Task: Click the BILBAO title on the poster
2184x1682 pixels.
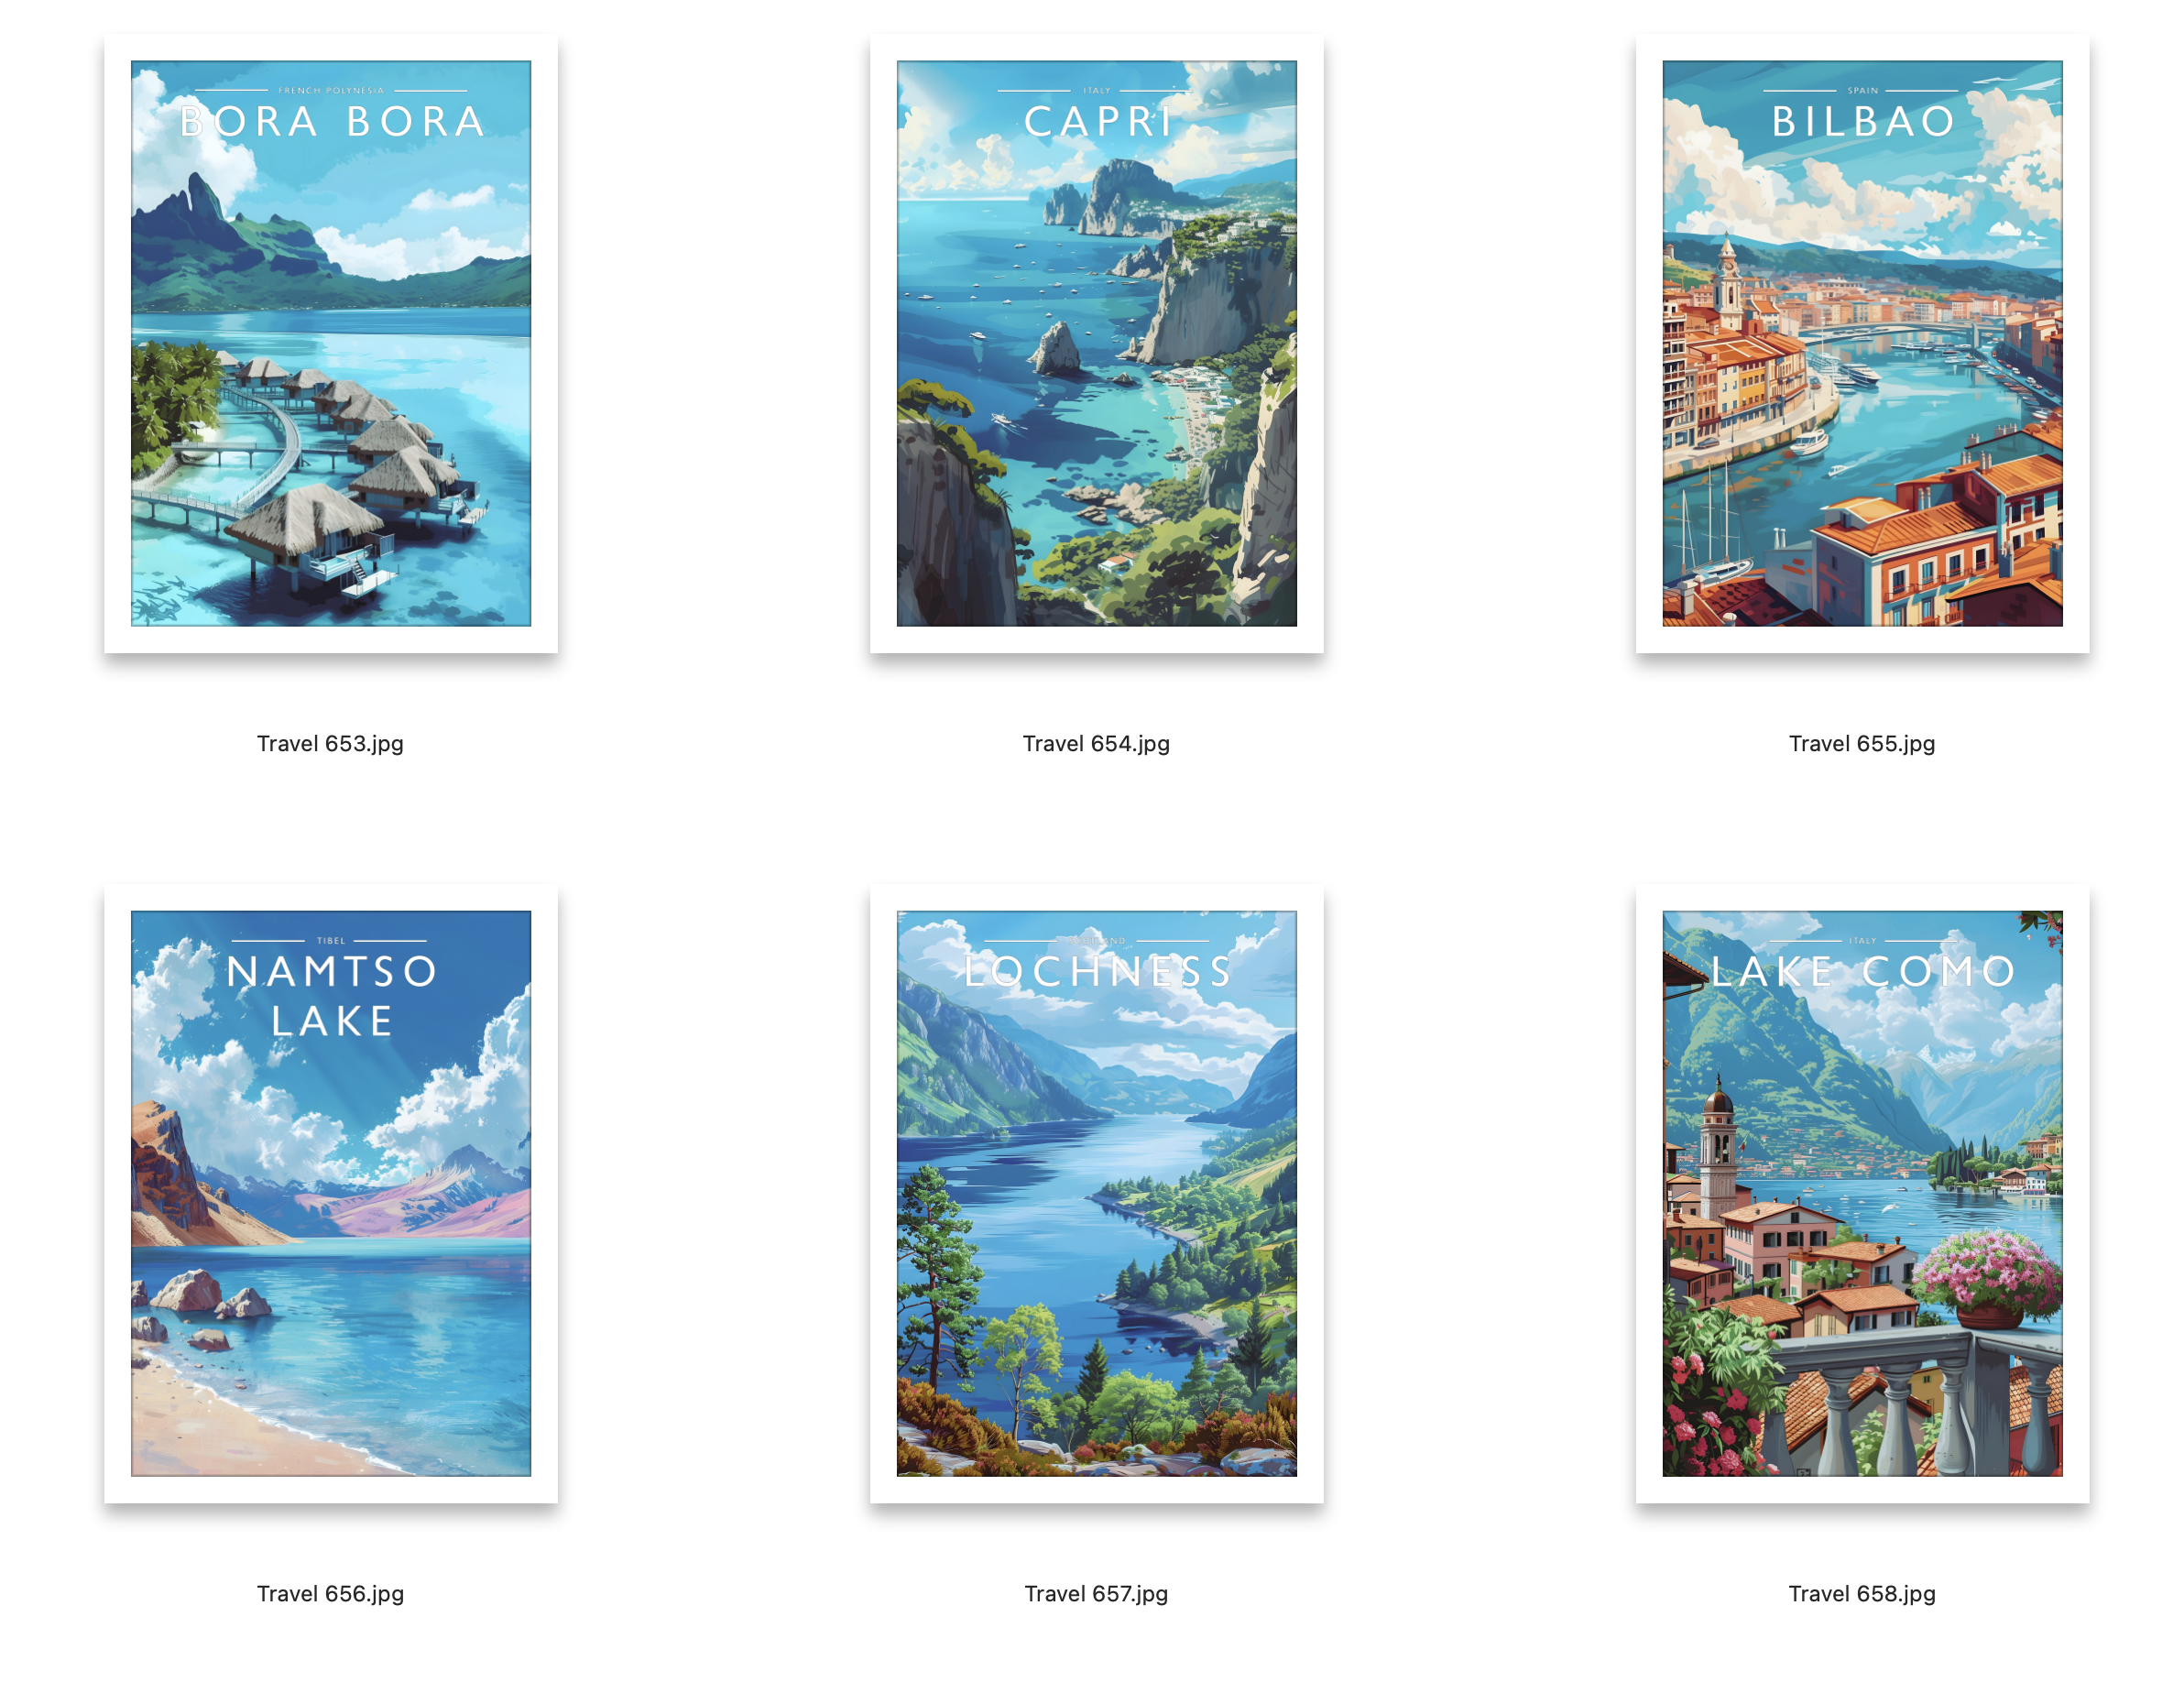Action: coord(1863,122)
